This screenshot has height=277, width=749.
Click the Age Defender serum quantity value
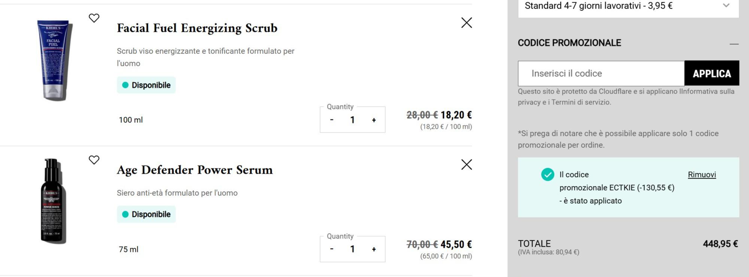[352, 249]
